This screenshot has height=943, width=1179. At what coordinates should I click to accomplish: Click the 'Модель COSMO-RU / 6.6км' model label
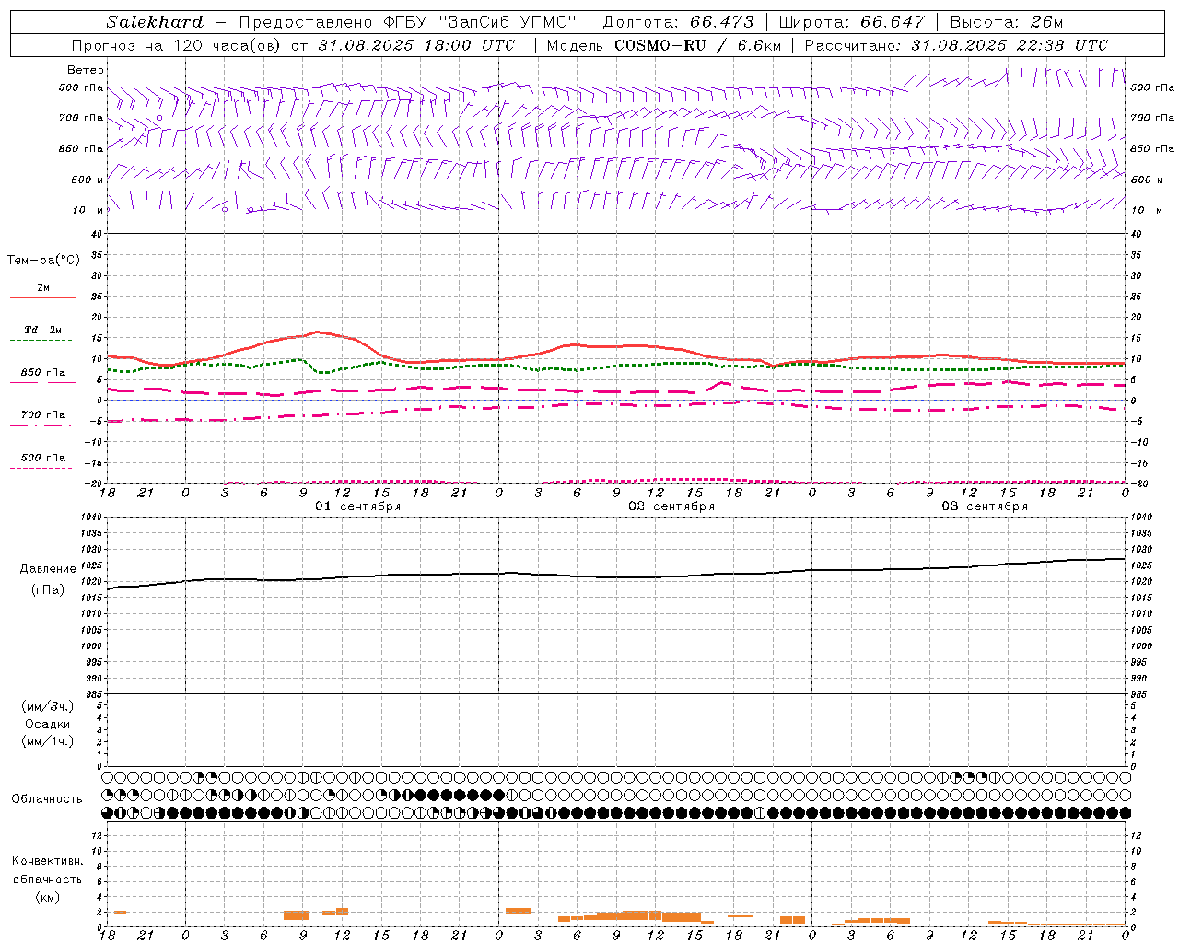(663, 45)
